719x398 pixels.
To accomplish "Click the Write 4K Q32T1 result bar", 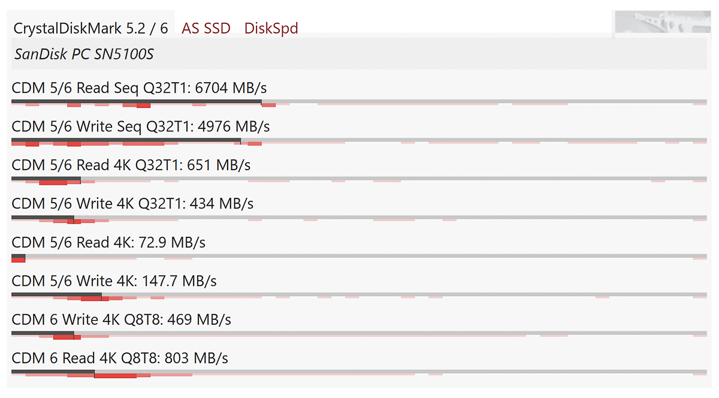I will (x=43, y=218).
